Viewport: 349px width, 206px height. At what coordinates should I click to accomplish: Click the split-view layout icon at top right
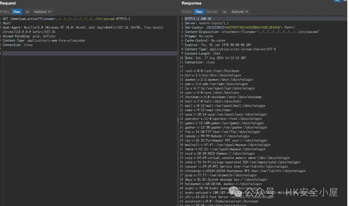(337, 1)
